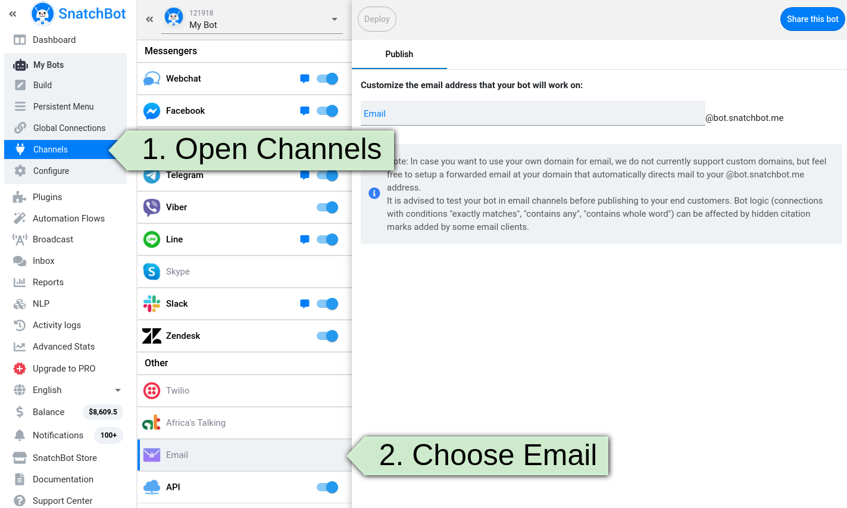Click the Slack blue message icon
This screenshot has height=508, width=847.
tap(305, 304)
